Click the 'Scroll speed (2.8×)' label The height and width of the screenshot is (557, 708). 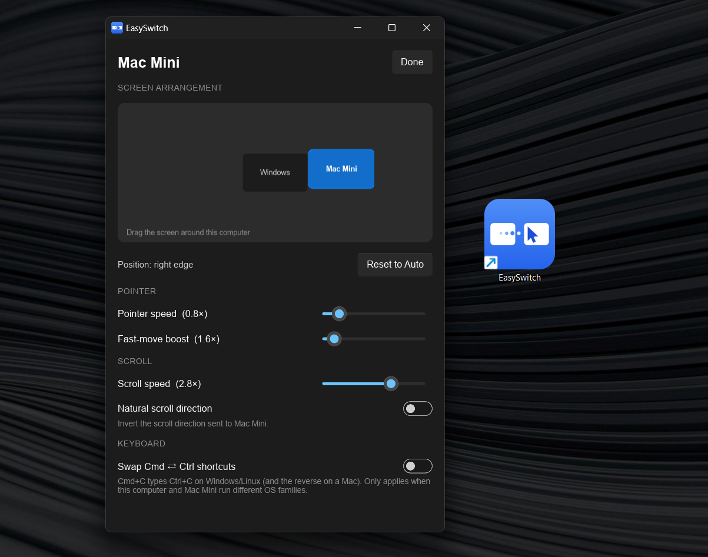tap(159, 384)
